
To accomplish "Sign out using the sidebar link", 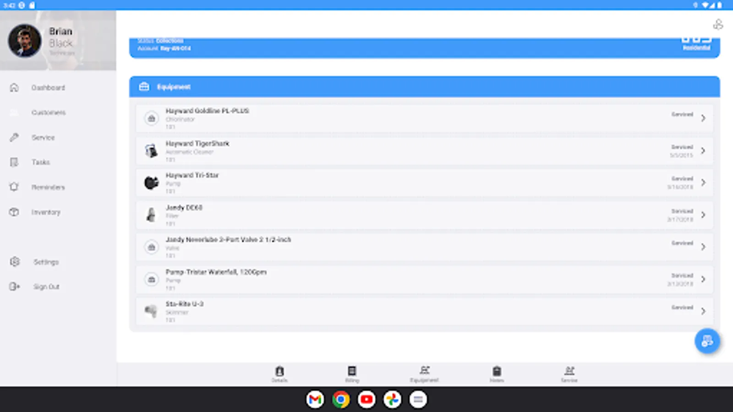I will (46, 287).
